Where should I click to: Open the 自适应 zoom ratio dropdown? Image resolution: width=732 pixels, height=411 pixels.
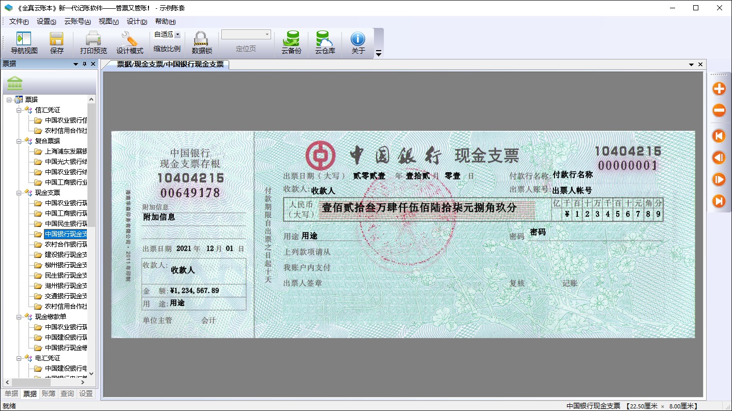tap(177, 35)
